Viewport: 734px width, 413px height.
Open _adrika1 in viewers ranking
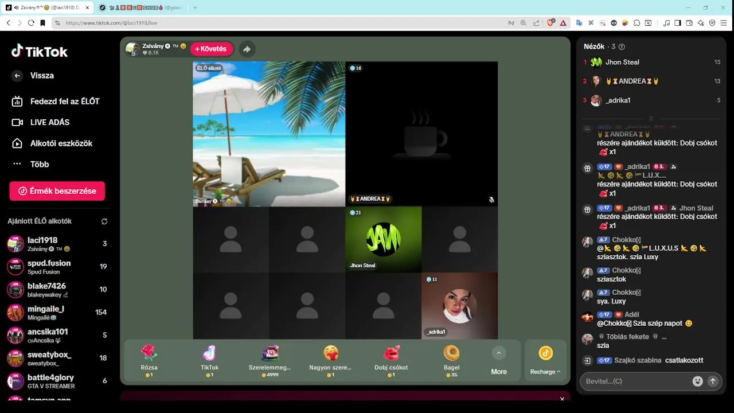point(652,100)
